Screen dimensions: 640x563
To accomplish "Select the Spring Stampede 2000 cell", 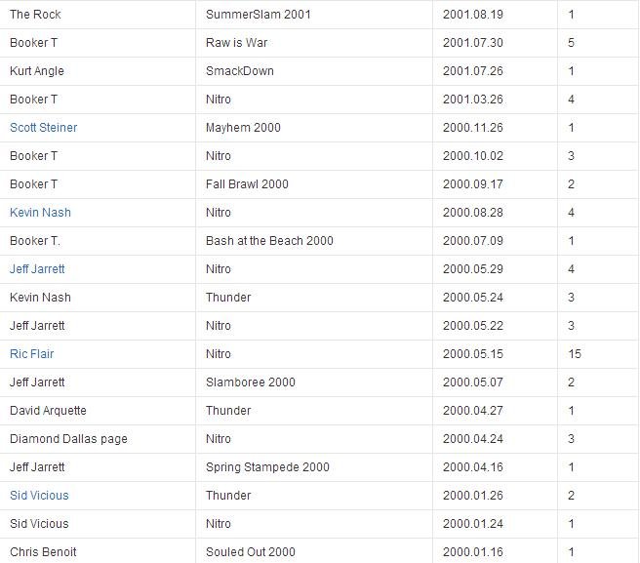I will coord(314,467).
